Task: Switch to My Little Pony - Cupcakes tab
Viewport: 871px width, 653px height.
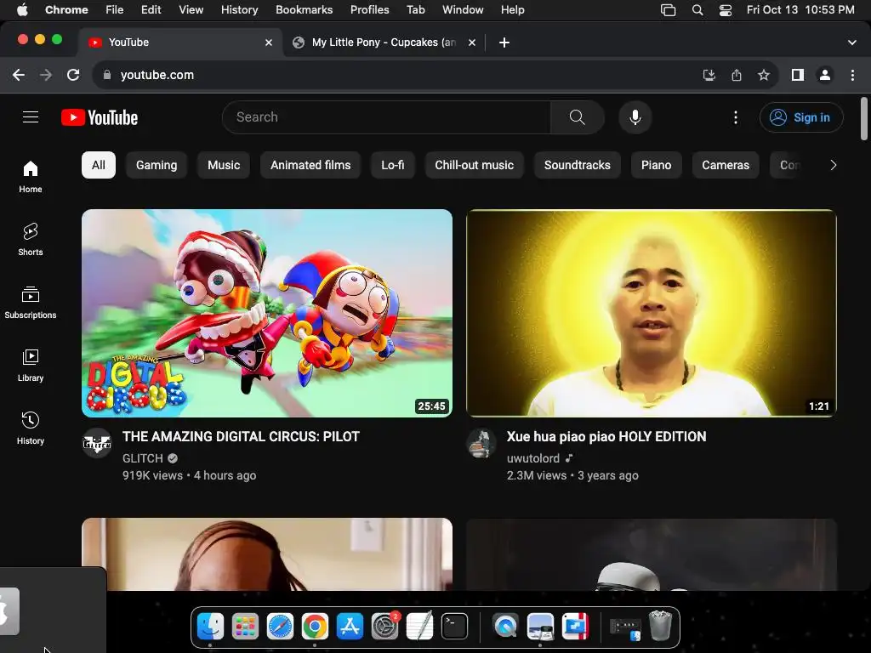Action: pos(384,43)
